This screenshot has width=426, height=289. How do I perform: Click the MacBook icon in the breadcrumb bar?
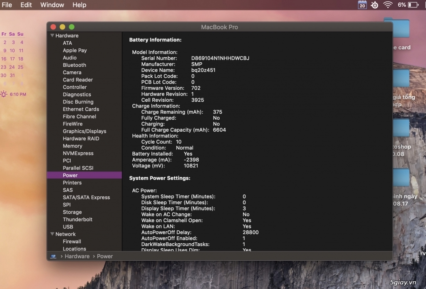click(53, 256)
